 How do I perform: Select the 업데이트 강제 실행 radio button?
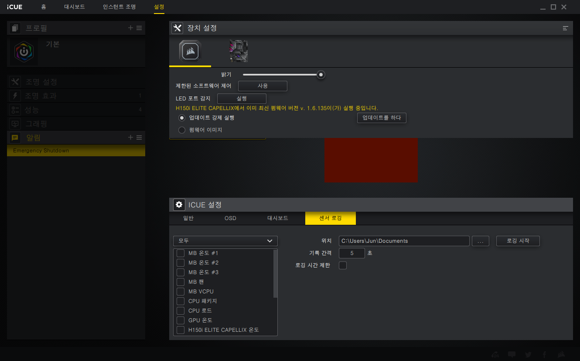(x=182, y=118)
